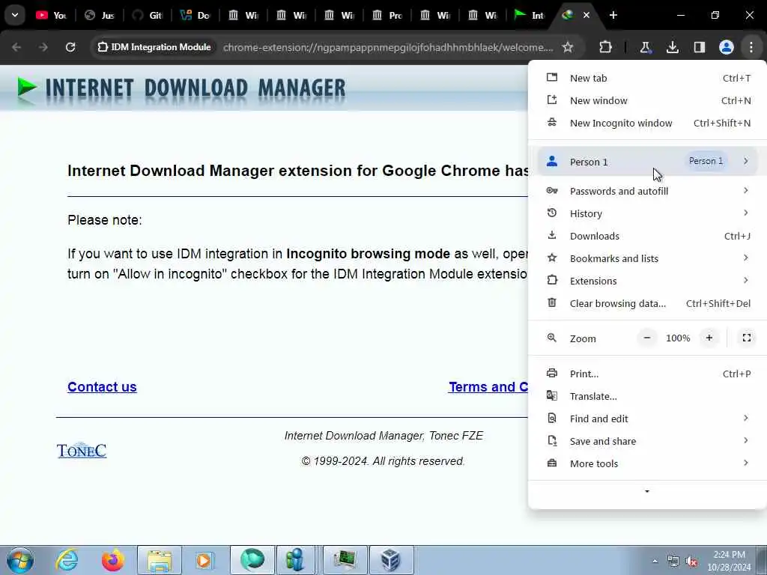The width and height of the screenshot is (767, 575).
Task: Choose Print from the menu
Action: coord(648,374)
